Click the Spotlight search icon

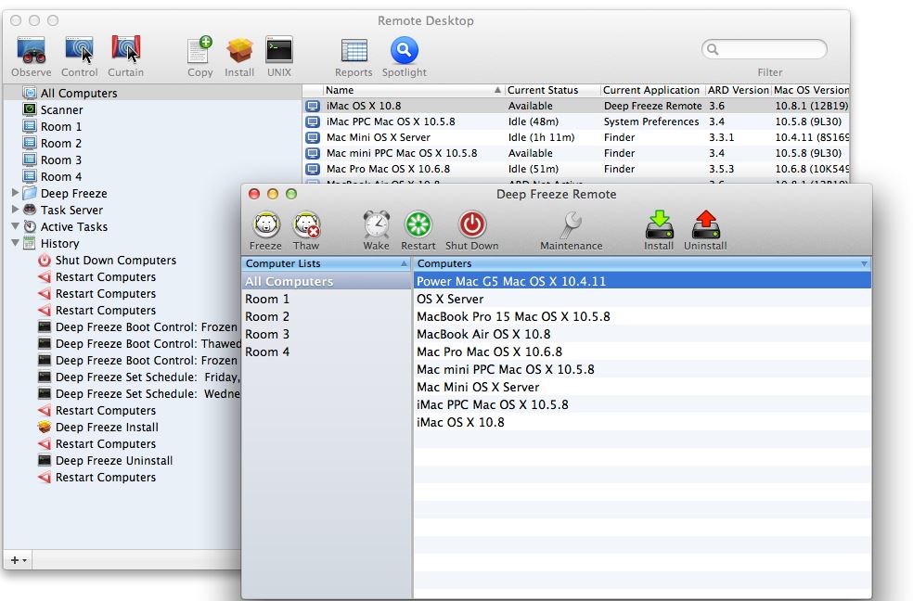(405, 50)
